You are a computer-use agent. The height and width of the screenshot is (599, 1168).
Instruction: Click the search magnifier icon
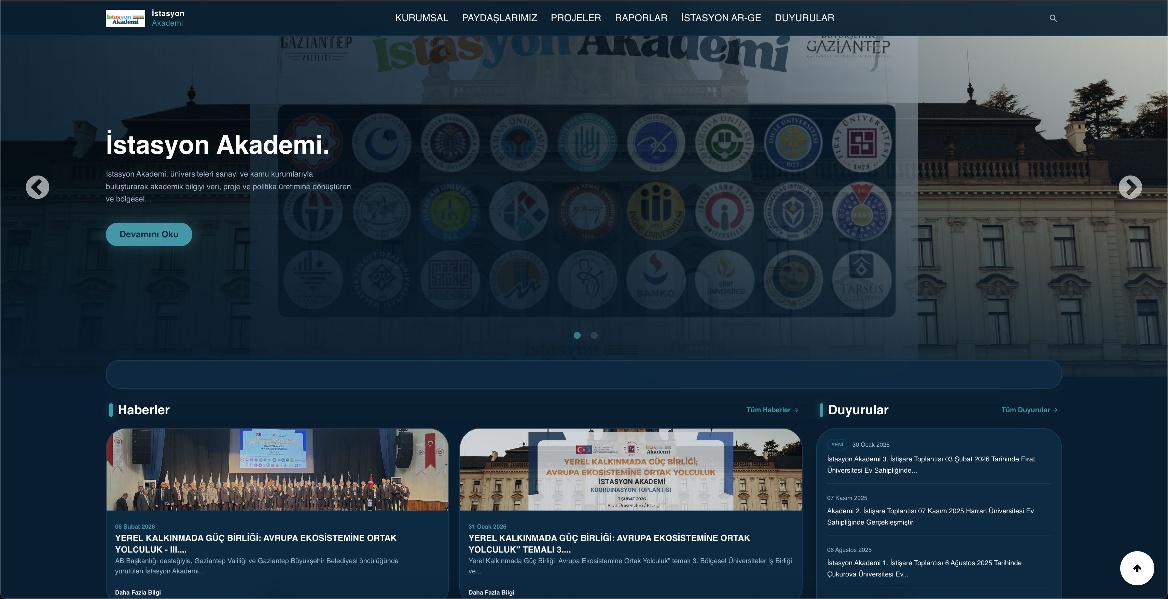(1053, 18)
